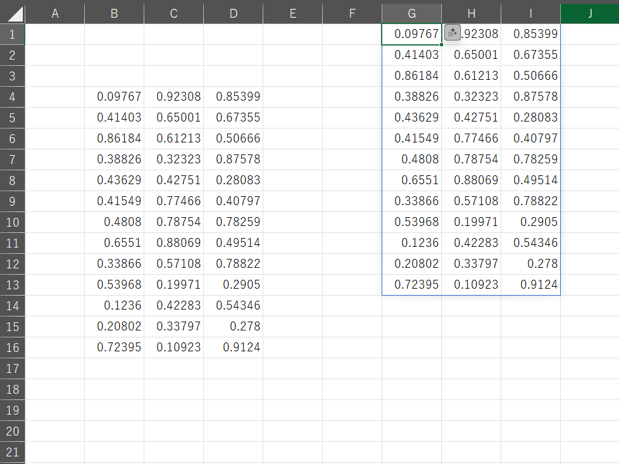Screen dimensions: 619x464
Task: Click cell I13 with value 0.9124
Action: [x=530, y=285]
